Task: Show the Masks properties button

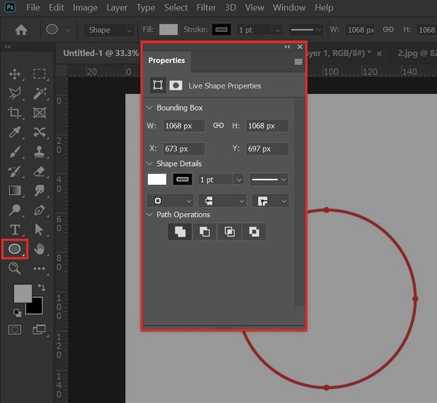Action: click(x=176, y=85)
